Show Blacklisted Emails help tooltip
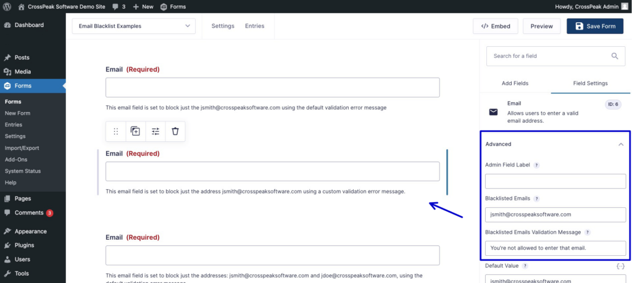 pos(536,199)
